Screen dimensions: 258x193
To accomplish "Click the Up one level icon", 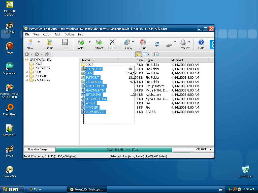I will tap(47, 54).
